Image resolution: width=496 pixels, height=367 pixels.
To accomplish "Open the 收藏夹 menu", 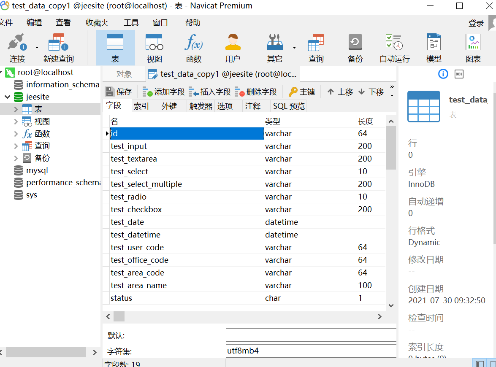I will pyautogui.click(x=97, y=23).
